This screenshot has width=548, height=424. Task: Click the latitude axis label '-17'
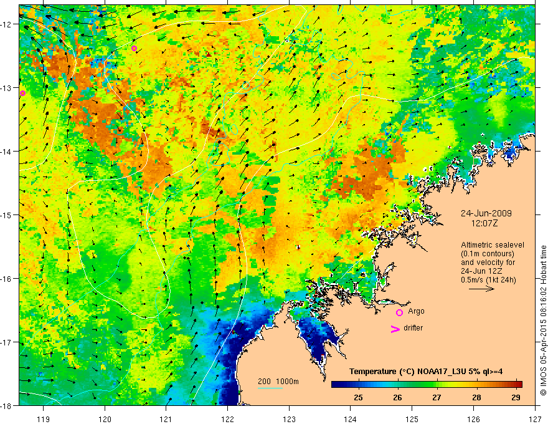pyautogui.click(x=7, y=342)
